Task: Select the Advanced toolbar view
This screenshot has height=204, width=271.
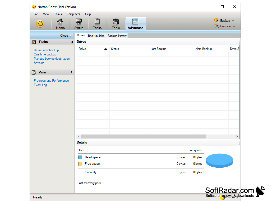Action: click(135, 24)
